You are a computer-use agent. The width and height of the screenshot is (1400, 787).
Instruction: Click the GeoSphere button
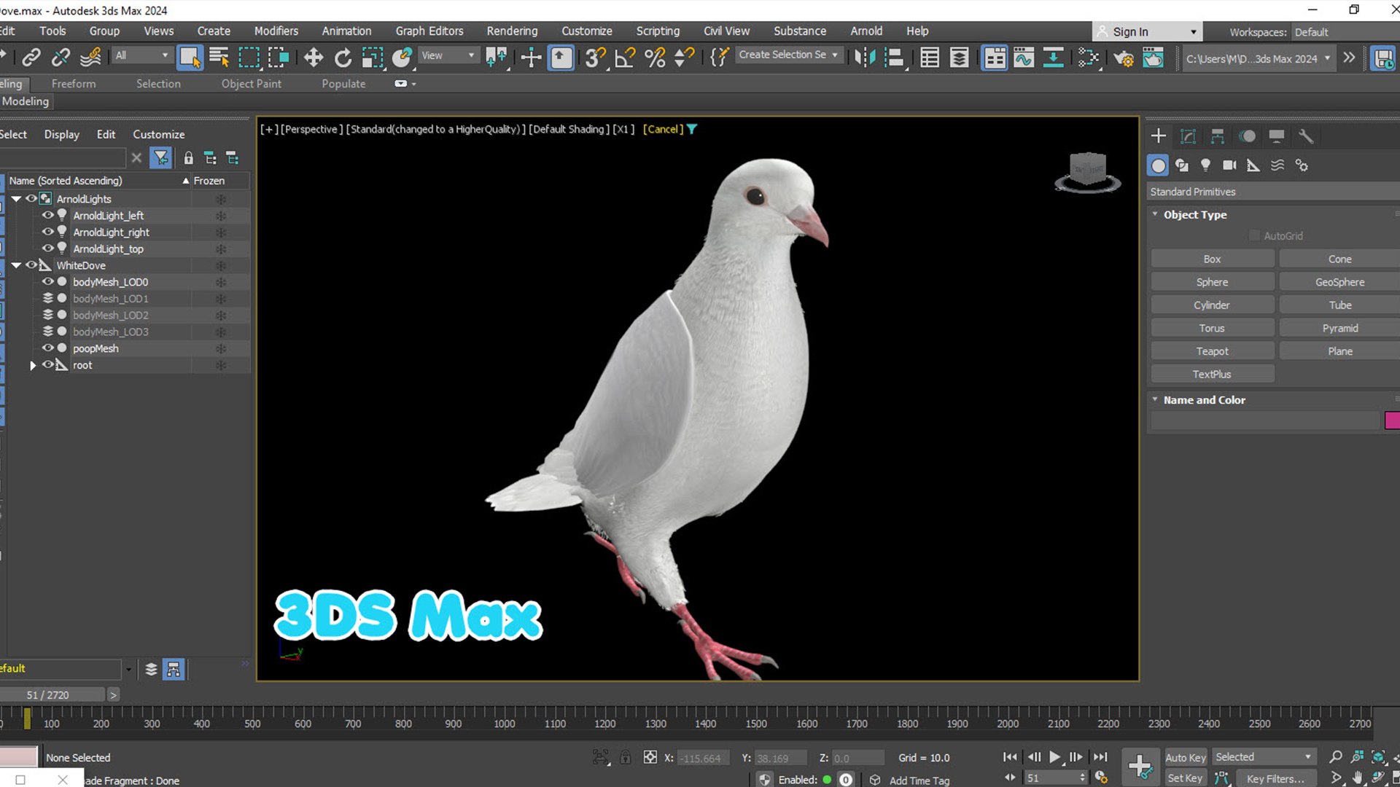(x=1339, y=282)
